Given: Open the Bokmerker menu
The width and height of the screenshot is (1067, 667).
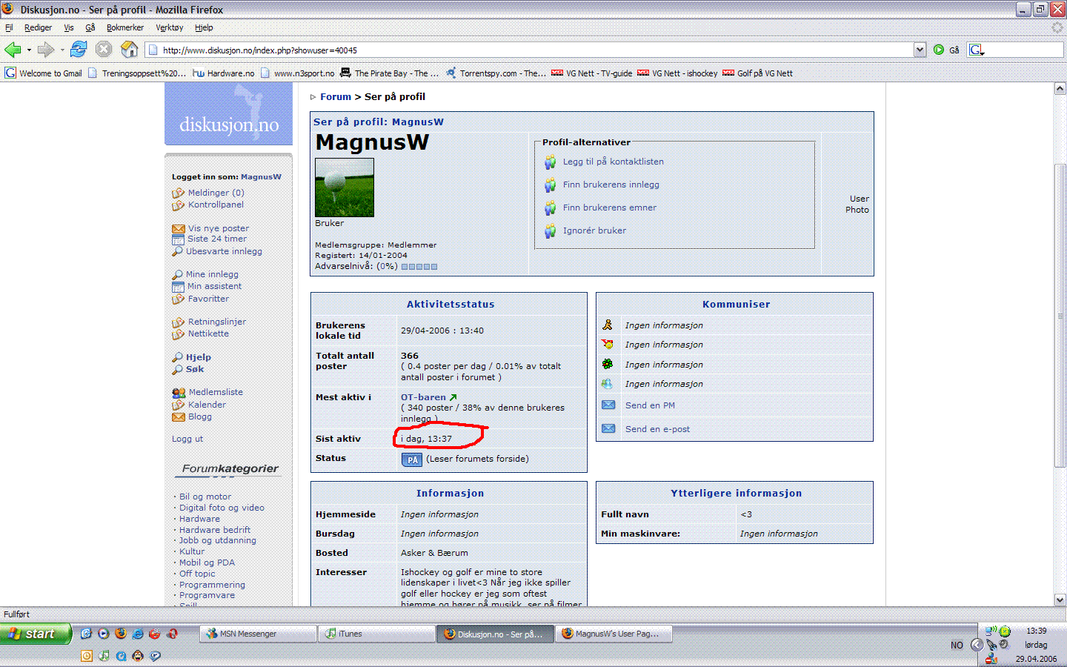Looking at the screenshot, I should point(125,27).
